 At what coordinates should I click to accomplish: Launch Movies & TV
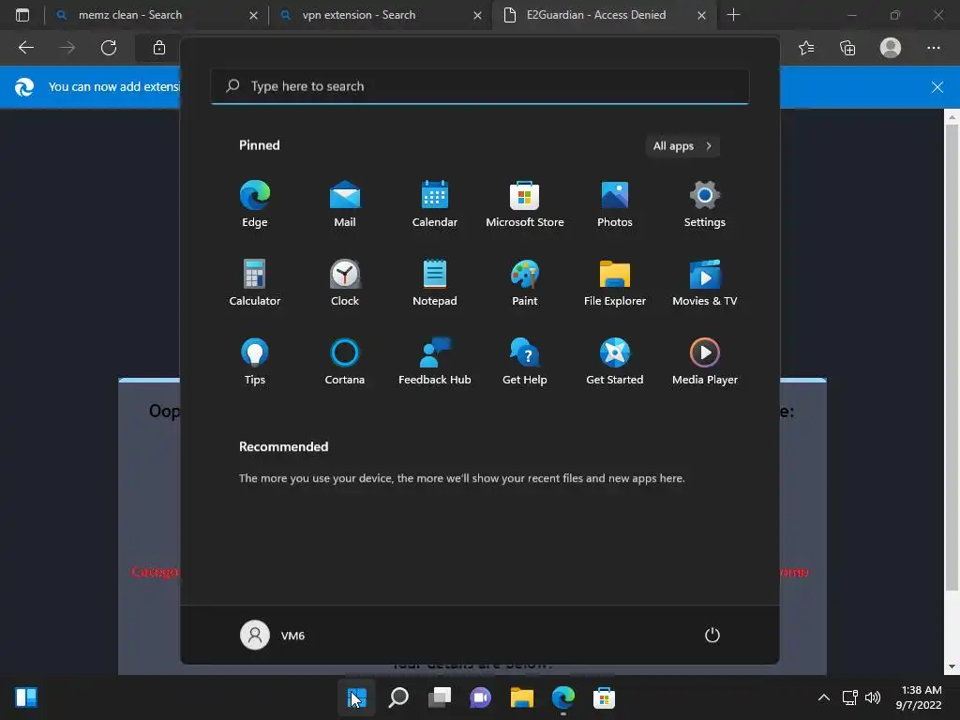[x=705, y=282]
